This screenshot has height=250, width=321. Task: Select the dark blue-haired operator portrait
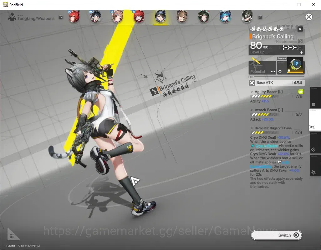[x=96, y=16]
